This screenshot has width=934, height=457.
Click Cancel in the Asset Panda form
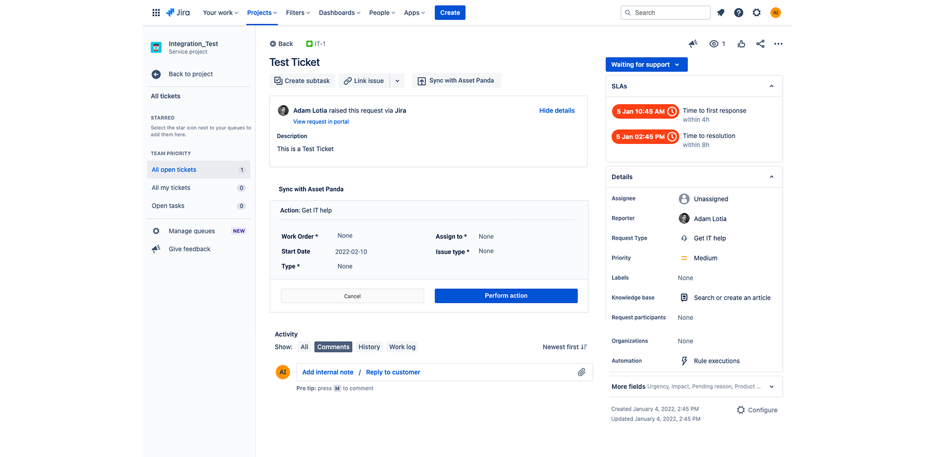point(352,296)
